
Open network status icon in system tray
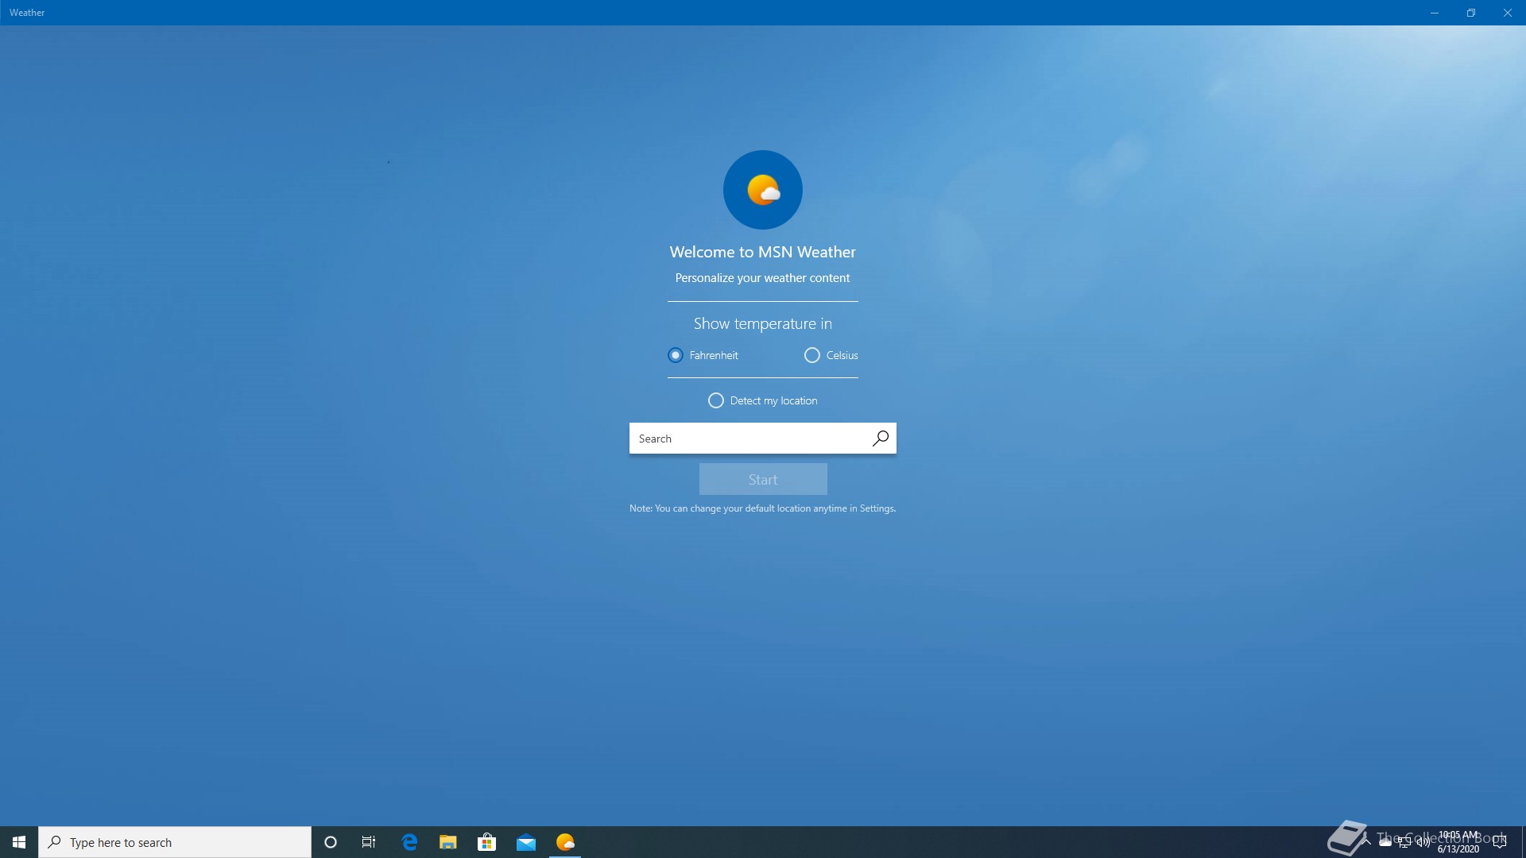tap(1404, 842)
